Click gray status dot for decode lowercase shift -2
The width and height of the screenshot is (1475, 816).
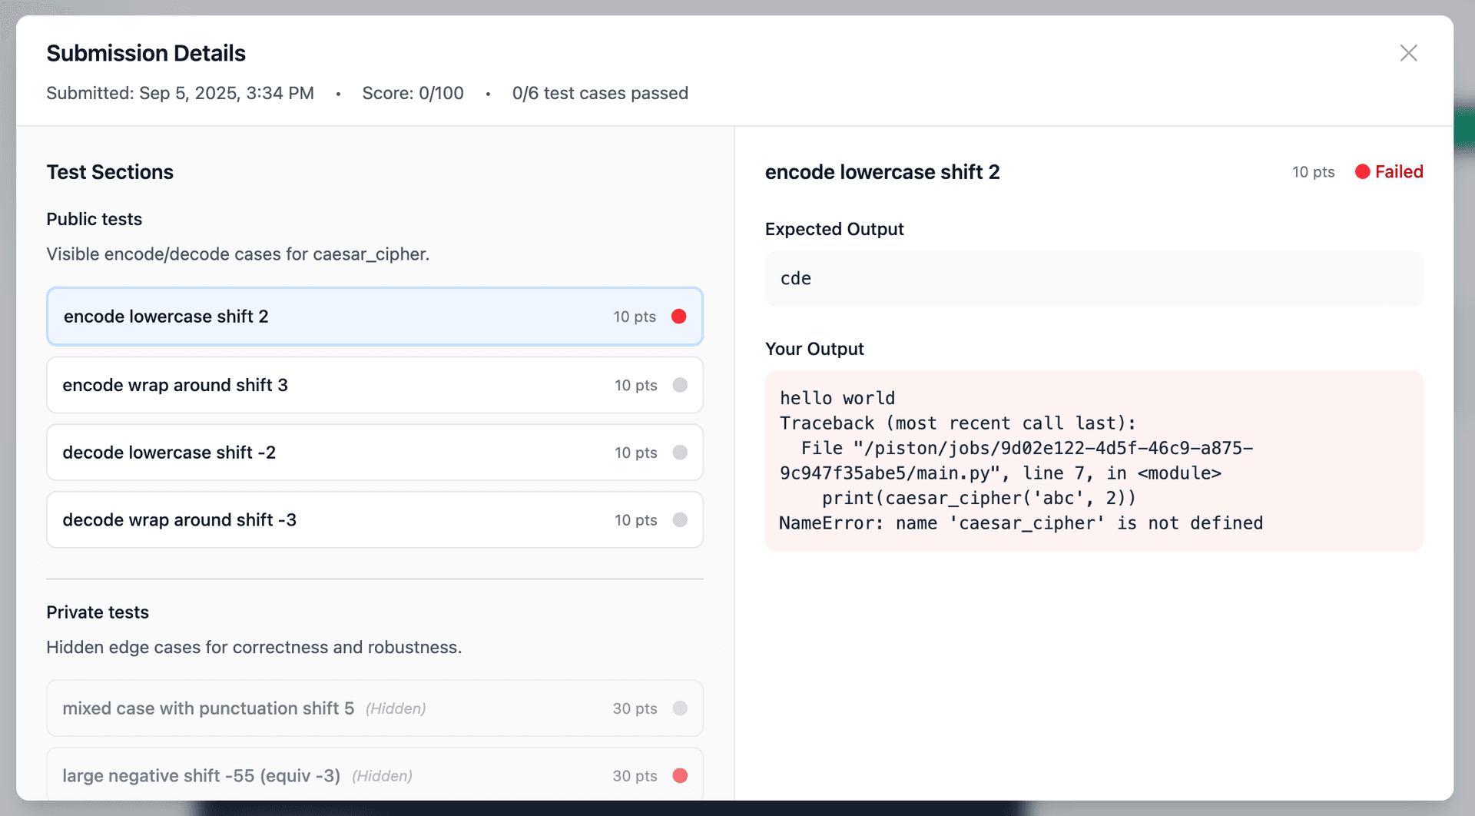coord(680,453)
